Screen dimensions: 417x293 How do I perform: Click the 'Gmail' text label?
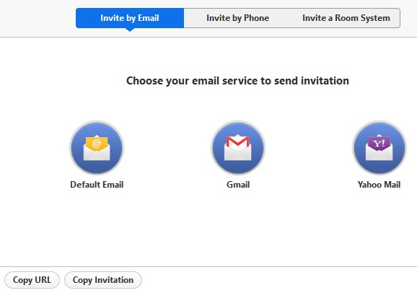238,185
